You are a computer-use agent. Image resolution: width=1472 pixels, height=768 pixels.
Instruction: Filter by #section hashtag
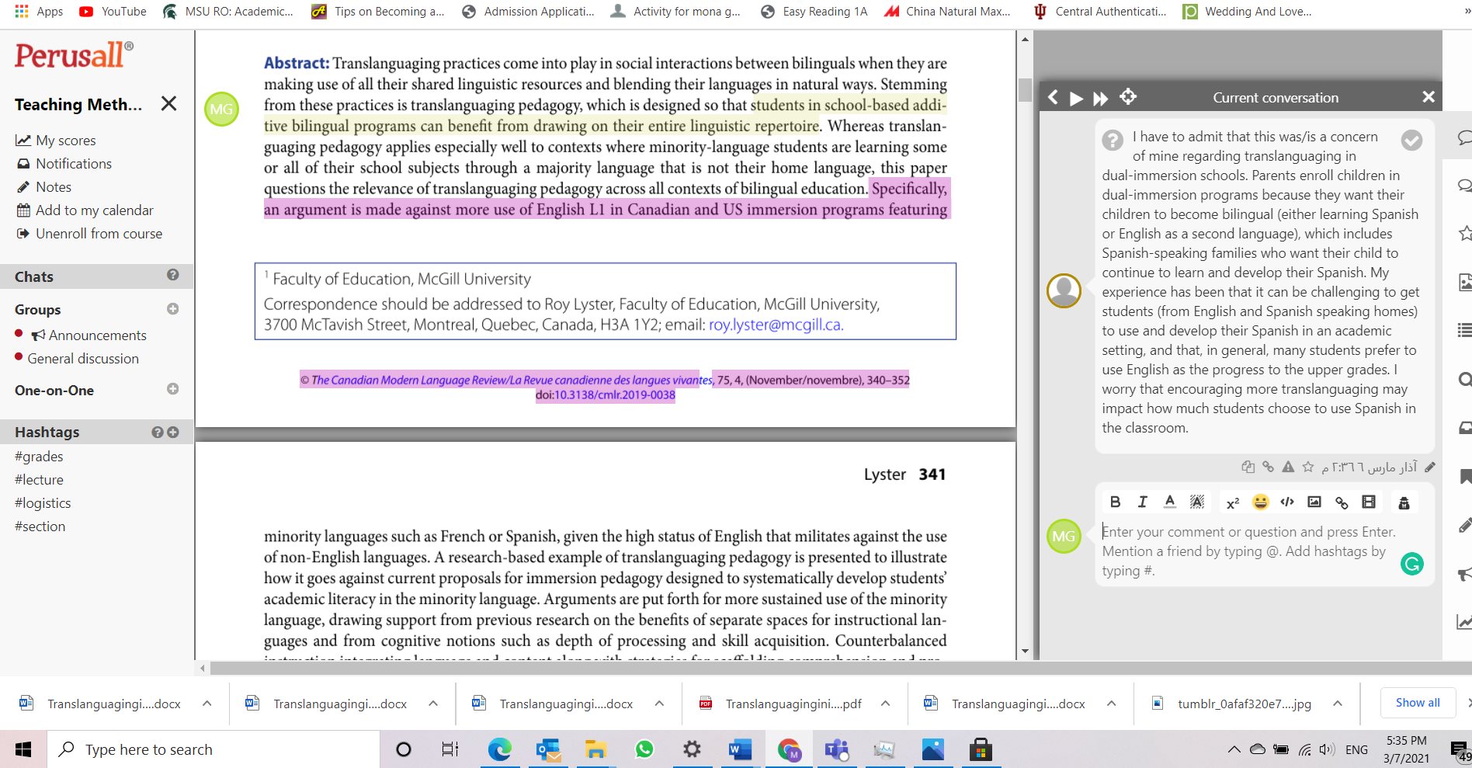point(40,526)
